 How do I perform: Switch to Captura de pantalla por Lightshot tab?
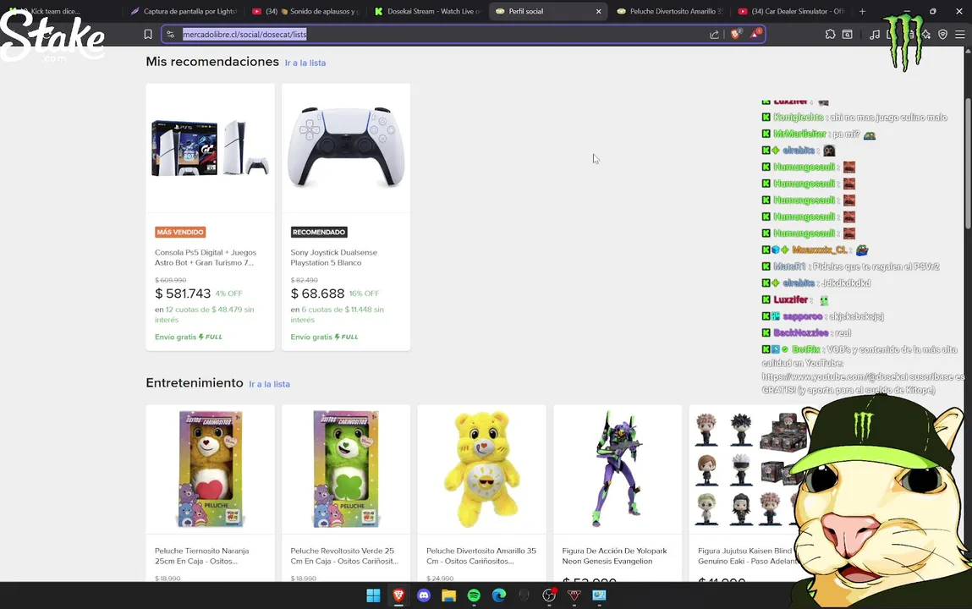[184, 11]
